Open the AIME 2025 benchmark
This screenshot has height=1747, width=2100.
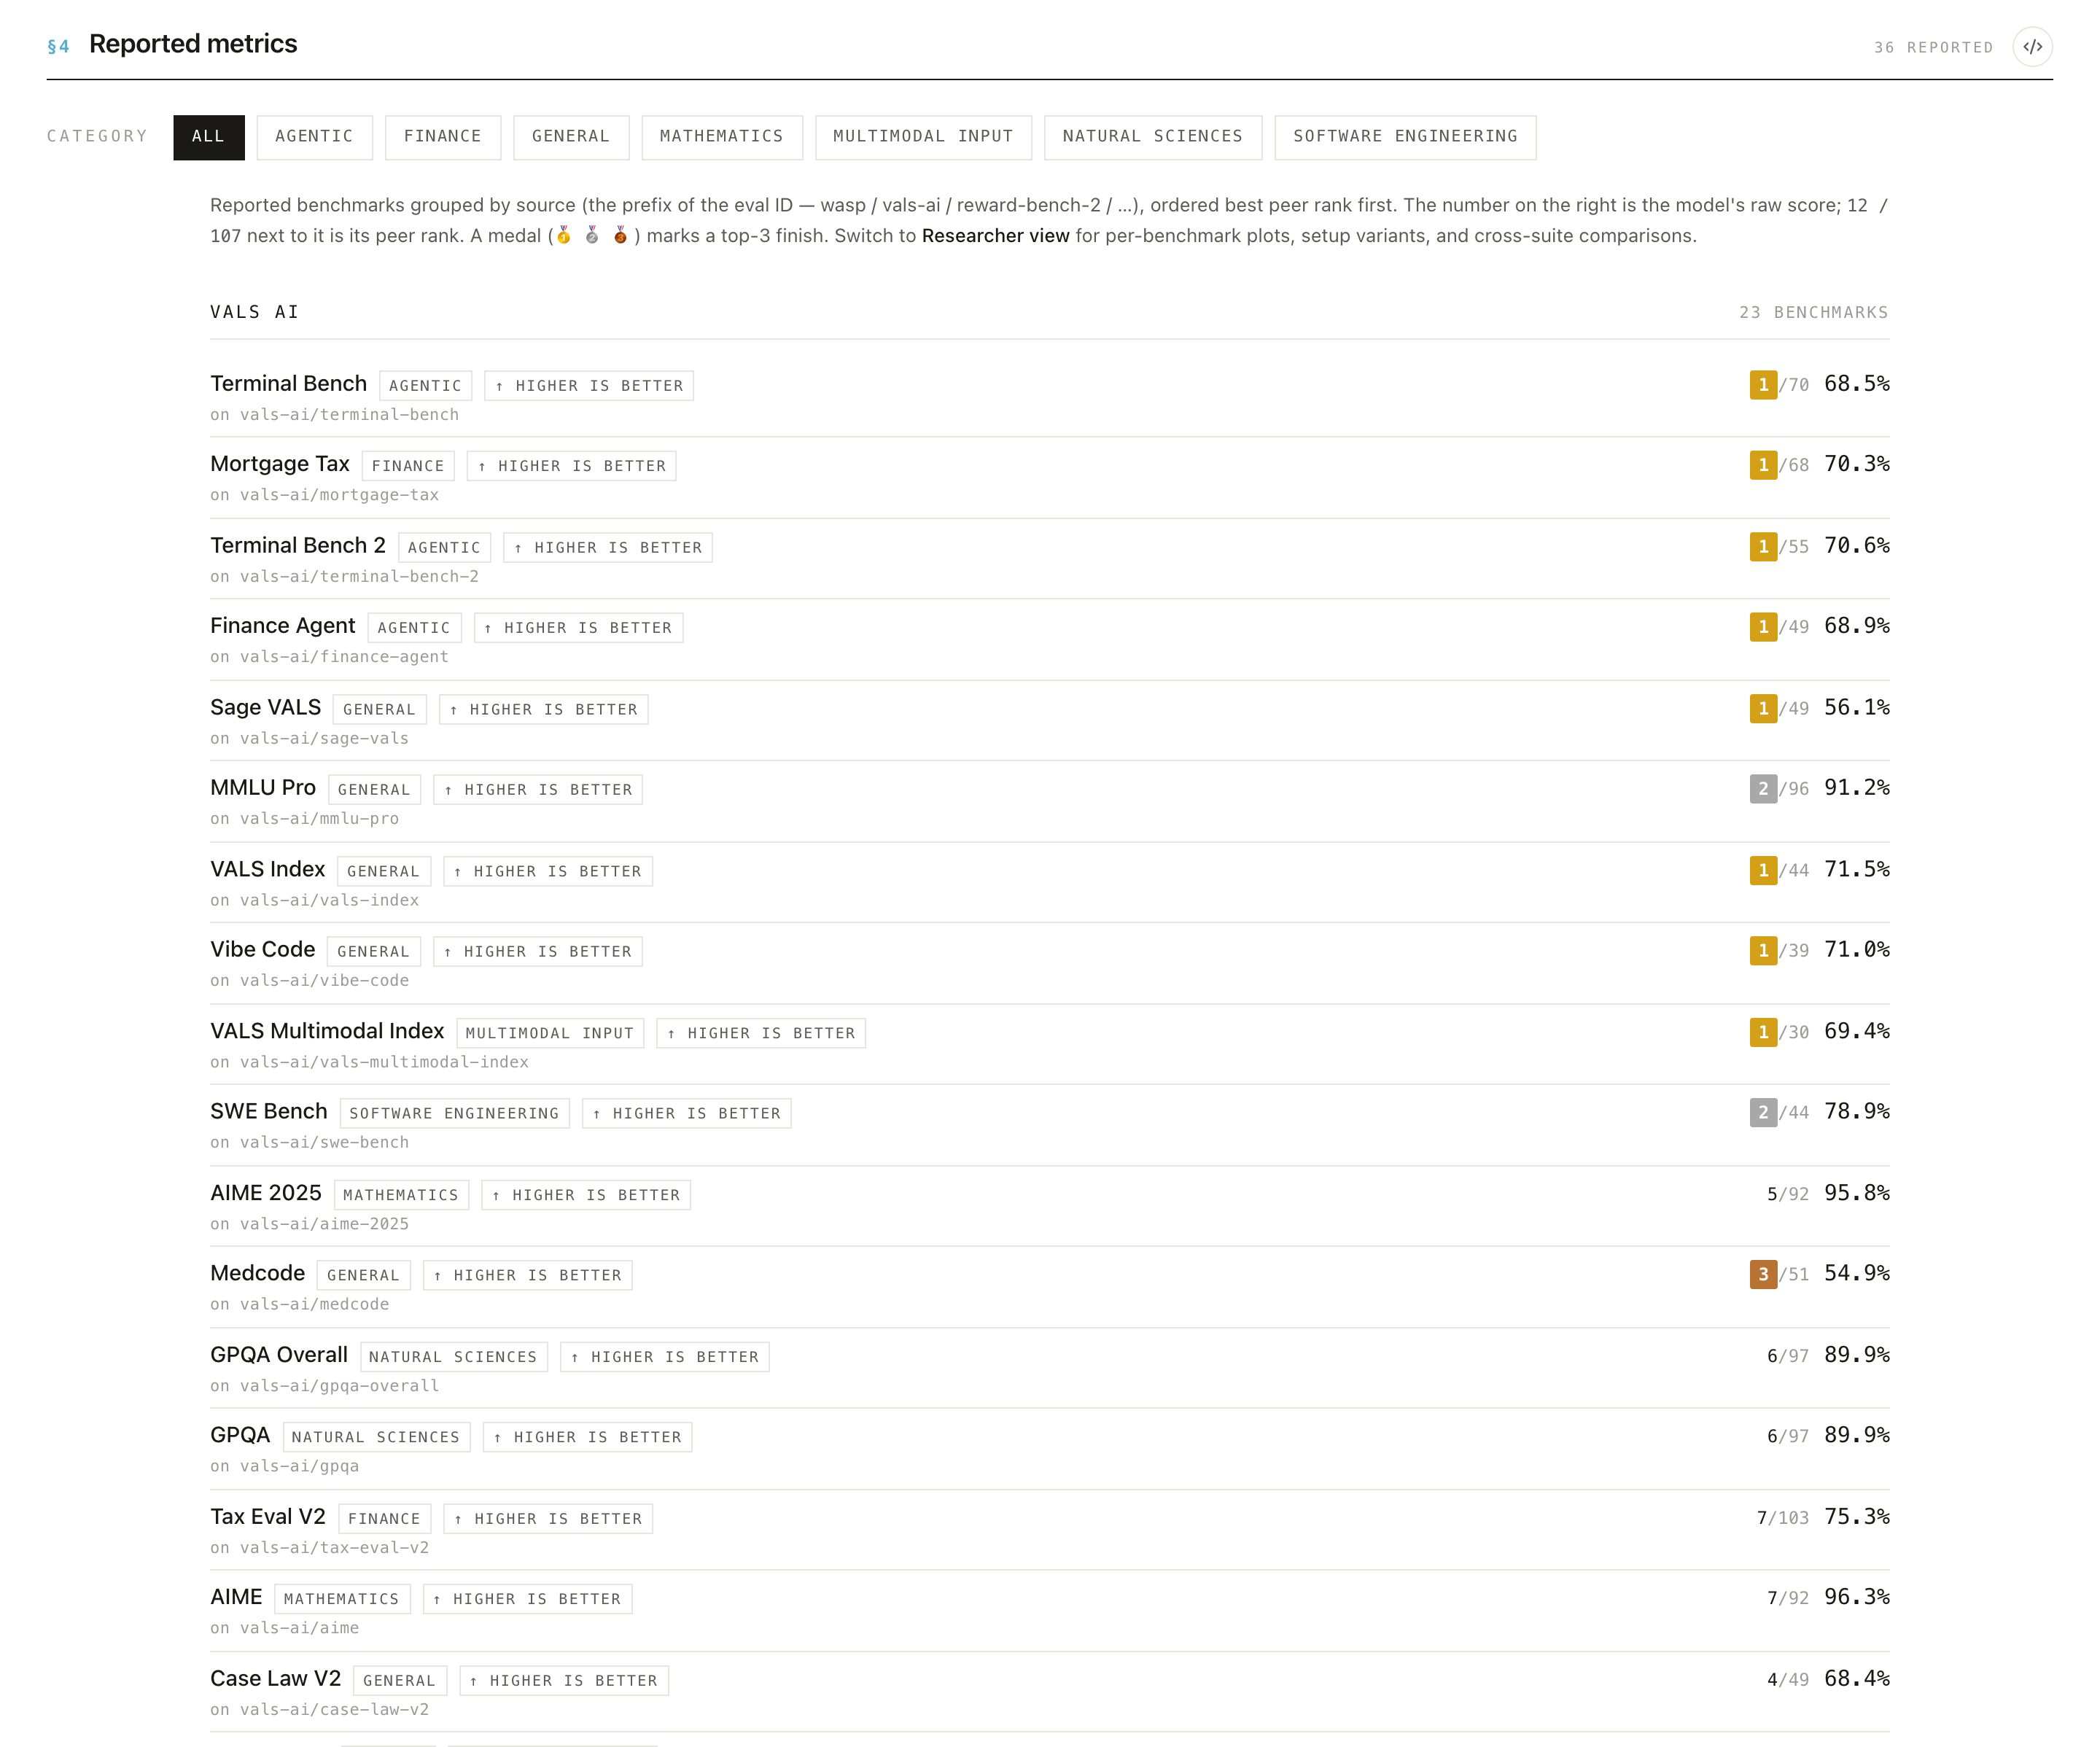[1049, 1207]
